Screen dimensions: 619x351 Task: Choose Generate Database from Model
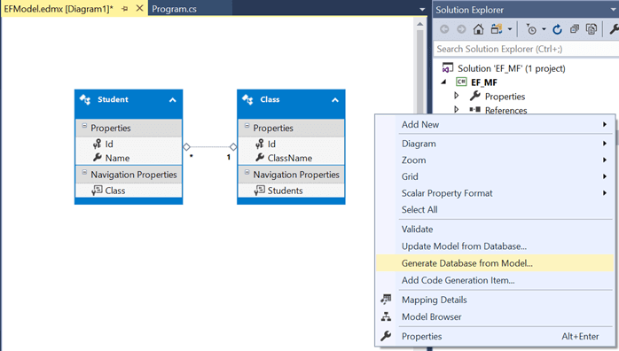[x=495, y=263]
